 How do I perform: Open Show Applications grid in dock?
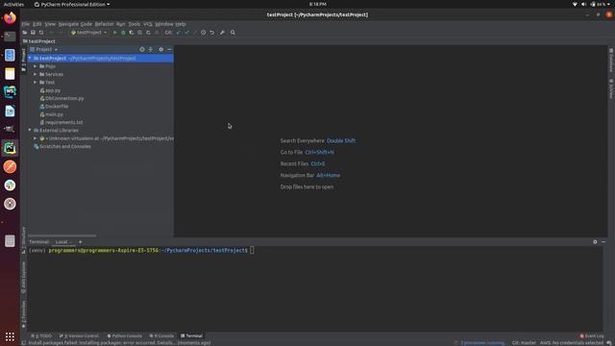click(10, 336)
